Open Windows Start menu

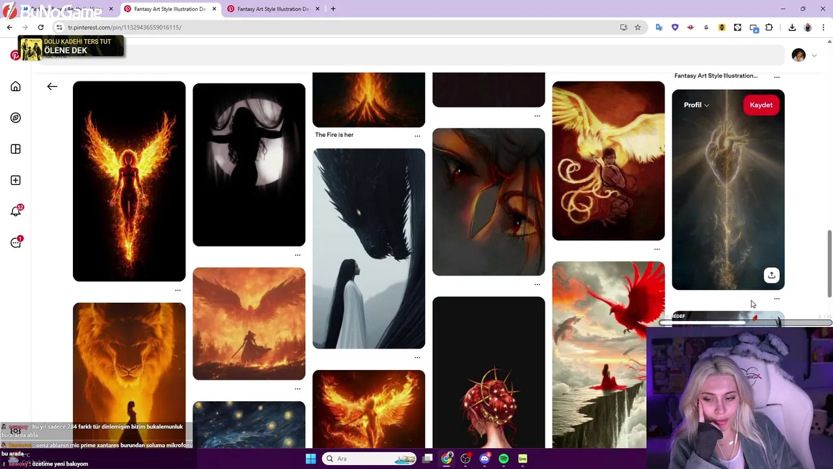pos(310,459)
